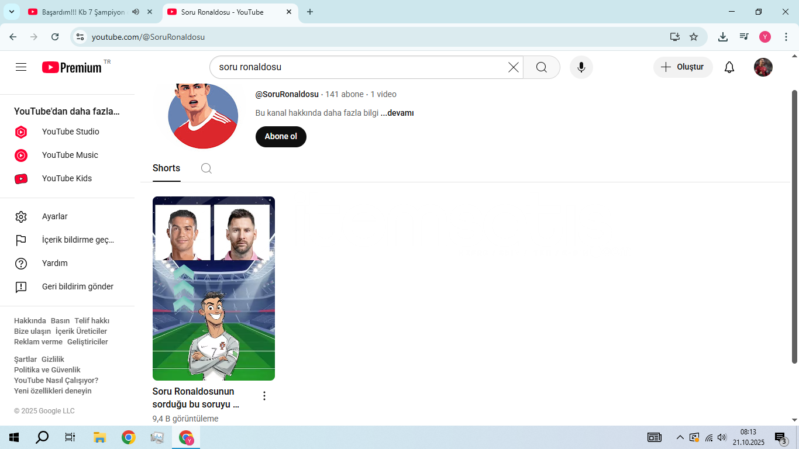Open the Chrome downloads icon

pos(723,37)
